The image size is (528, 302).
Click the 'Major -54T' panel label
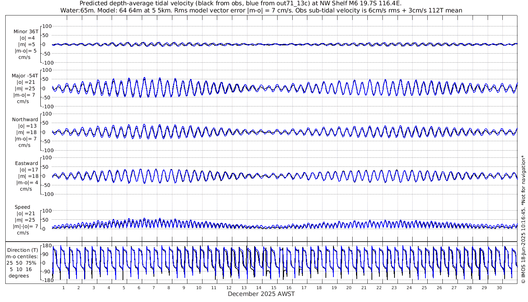click(25, 75)
